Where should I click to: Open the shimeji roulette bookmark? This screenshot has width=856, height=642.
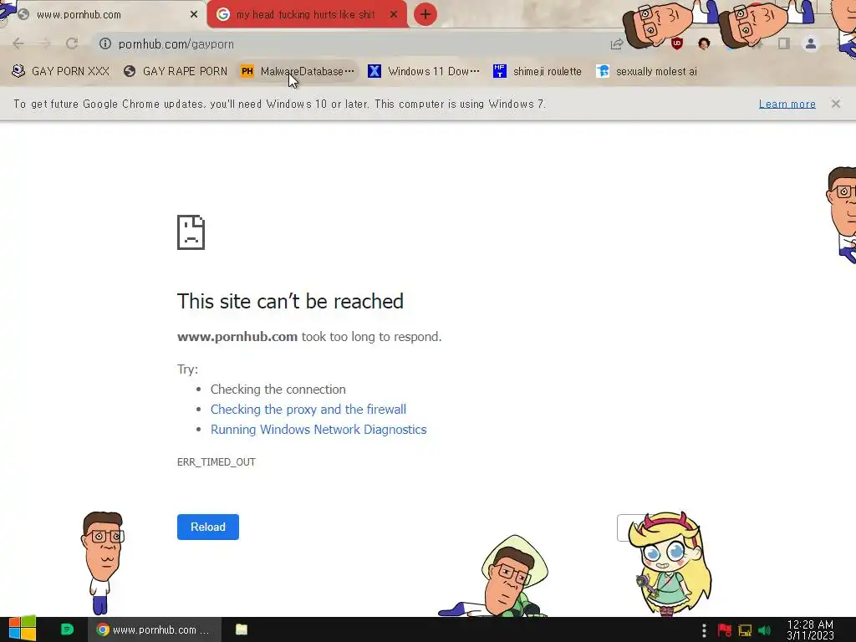pos(538,72)
